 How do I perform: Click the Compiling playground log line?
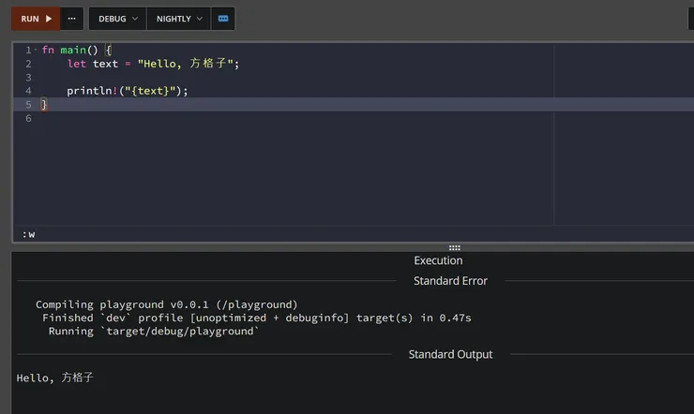166,304
